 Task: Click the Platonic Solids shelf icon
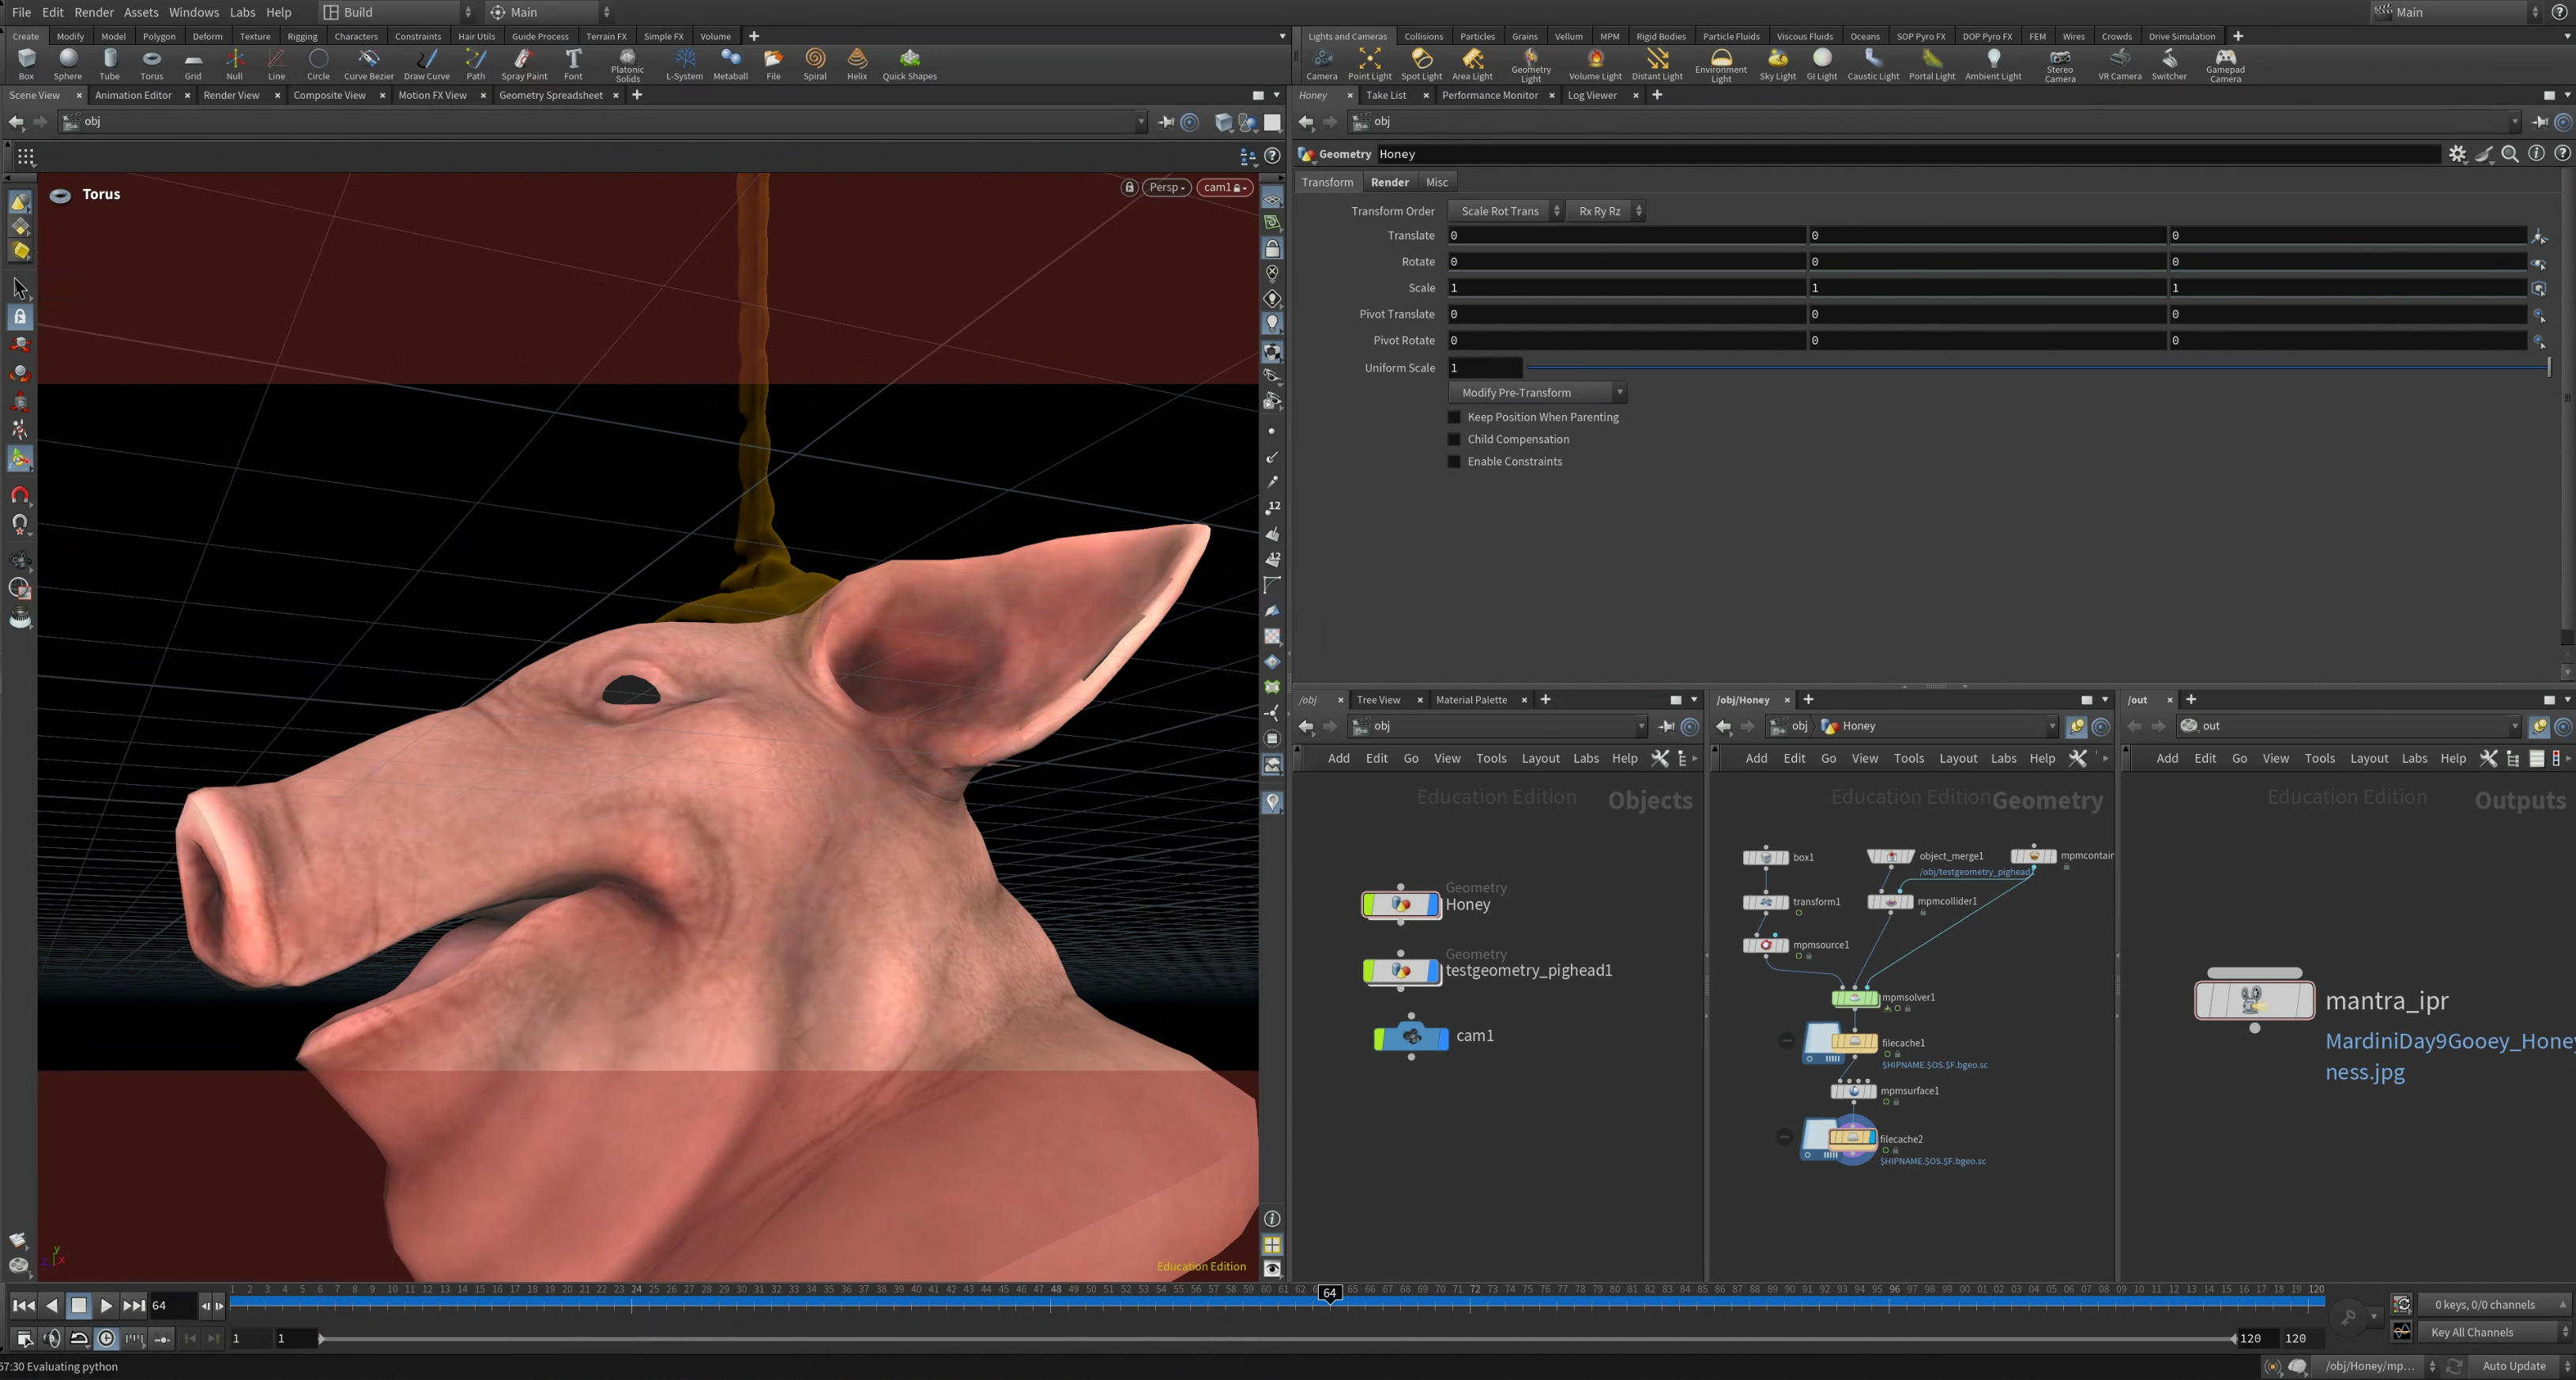coord(627,65)
